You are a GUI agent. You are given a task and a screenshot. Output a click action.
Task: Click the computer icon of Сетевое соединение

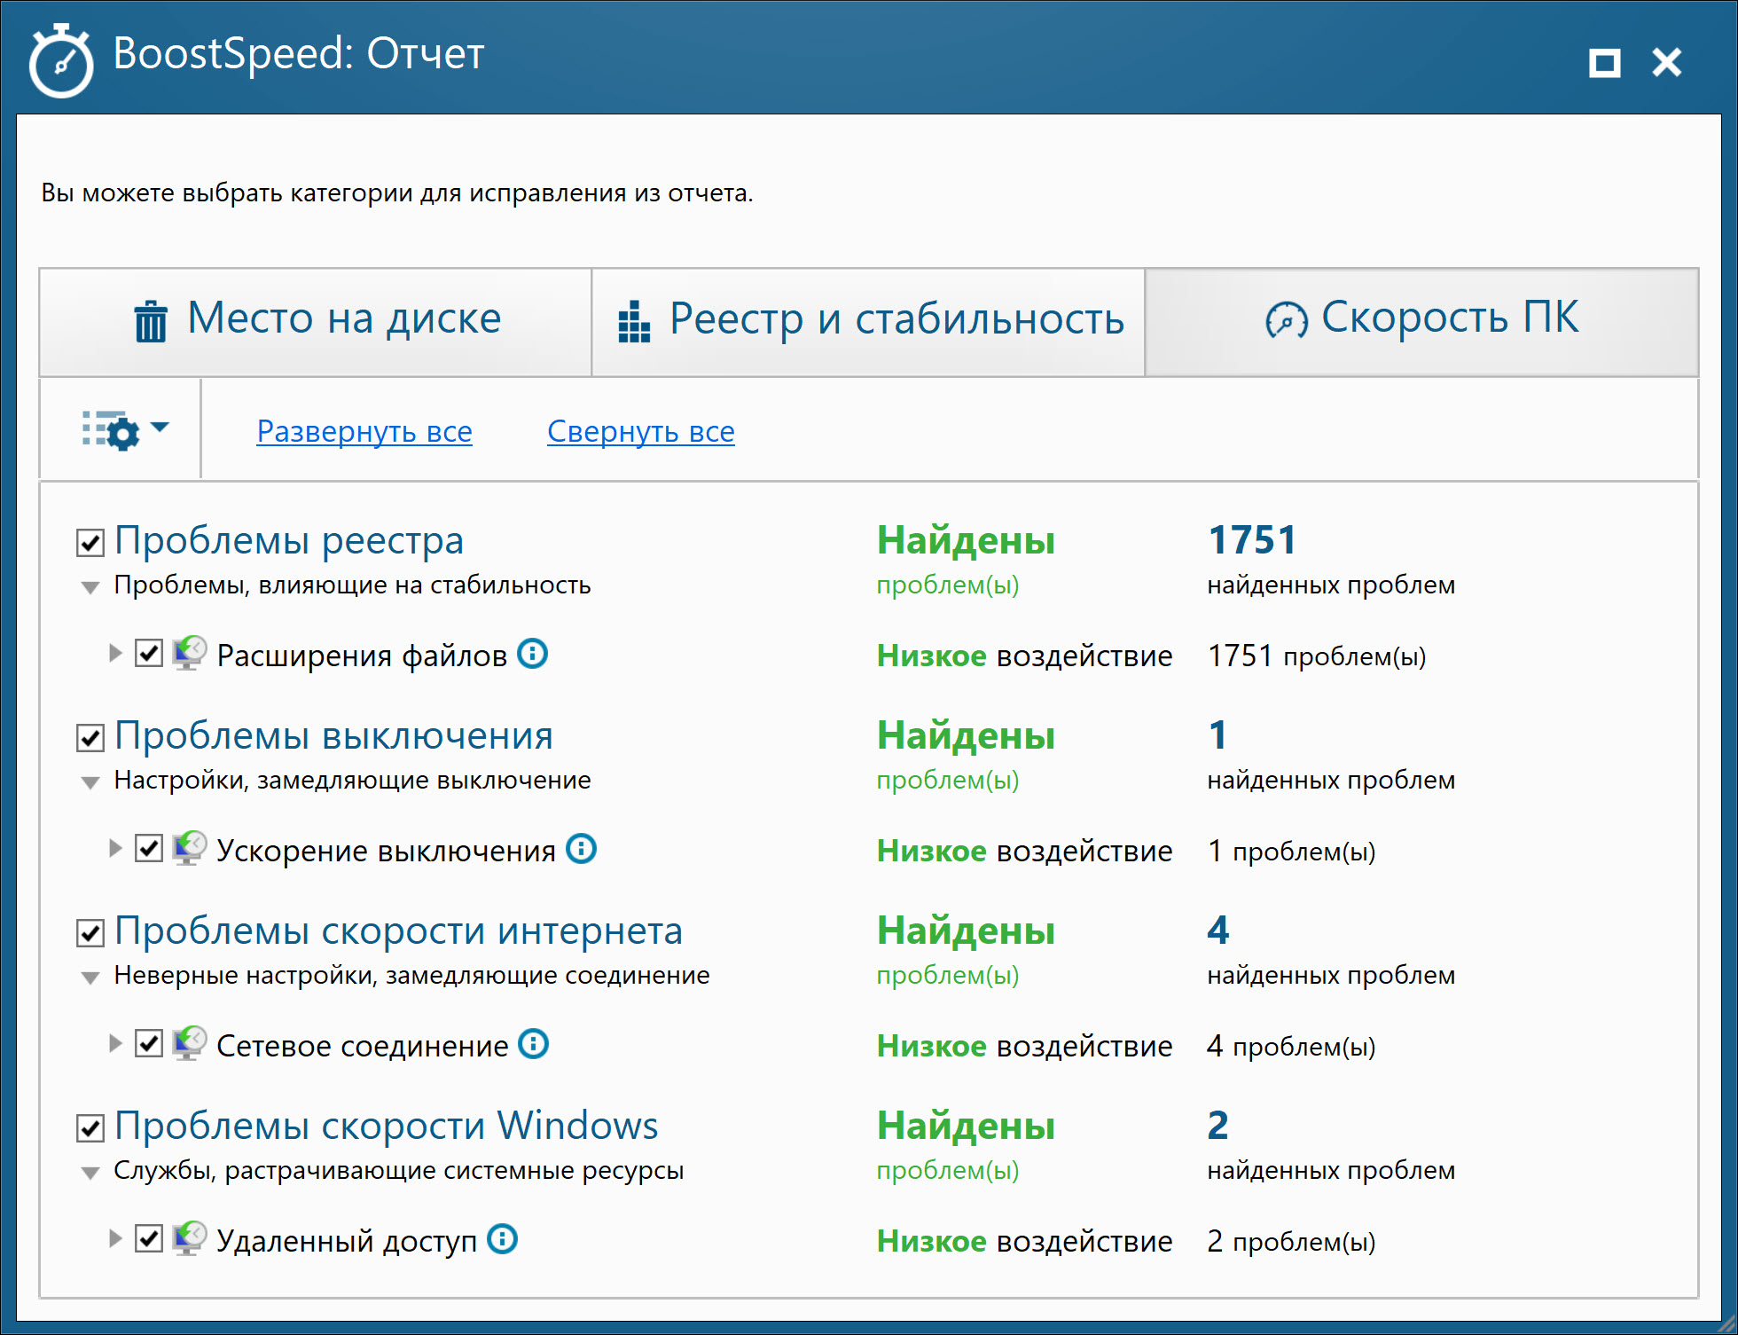coord(189,1044)
